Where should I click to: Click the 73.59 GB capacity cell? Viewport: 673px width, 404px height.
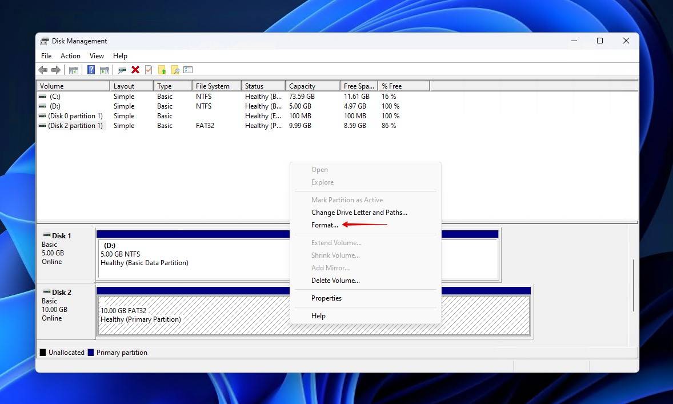coord(302,97)
